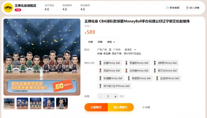Click the 立即购买 button
Viewport: 207px width, 118px height.
coord(96,107)
